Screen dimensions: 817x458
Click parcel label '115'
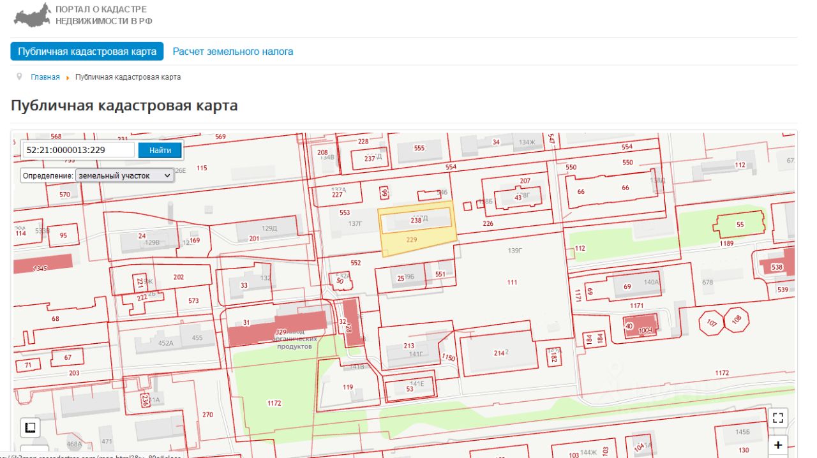tap(202, 168)
